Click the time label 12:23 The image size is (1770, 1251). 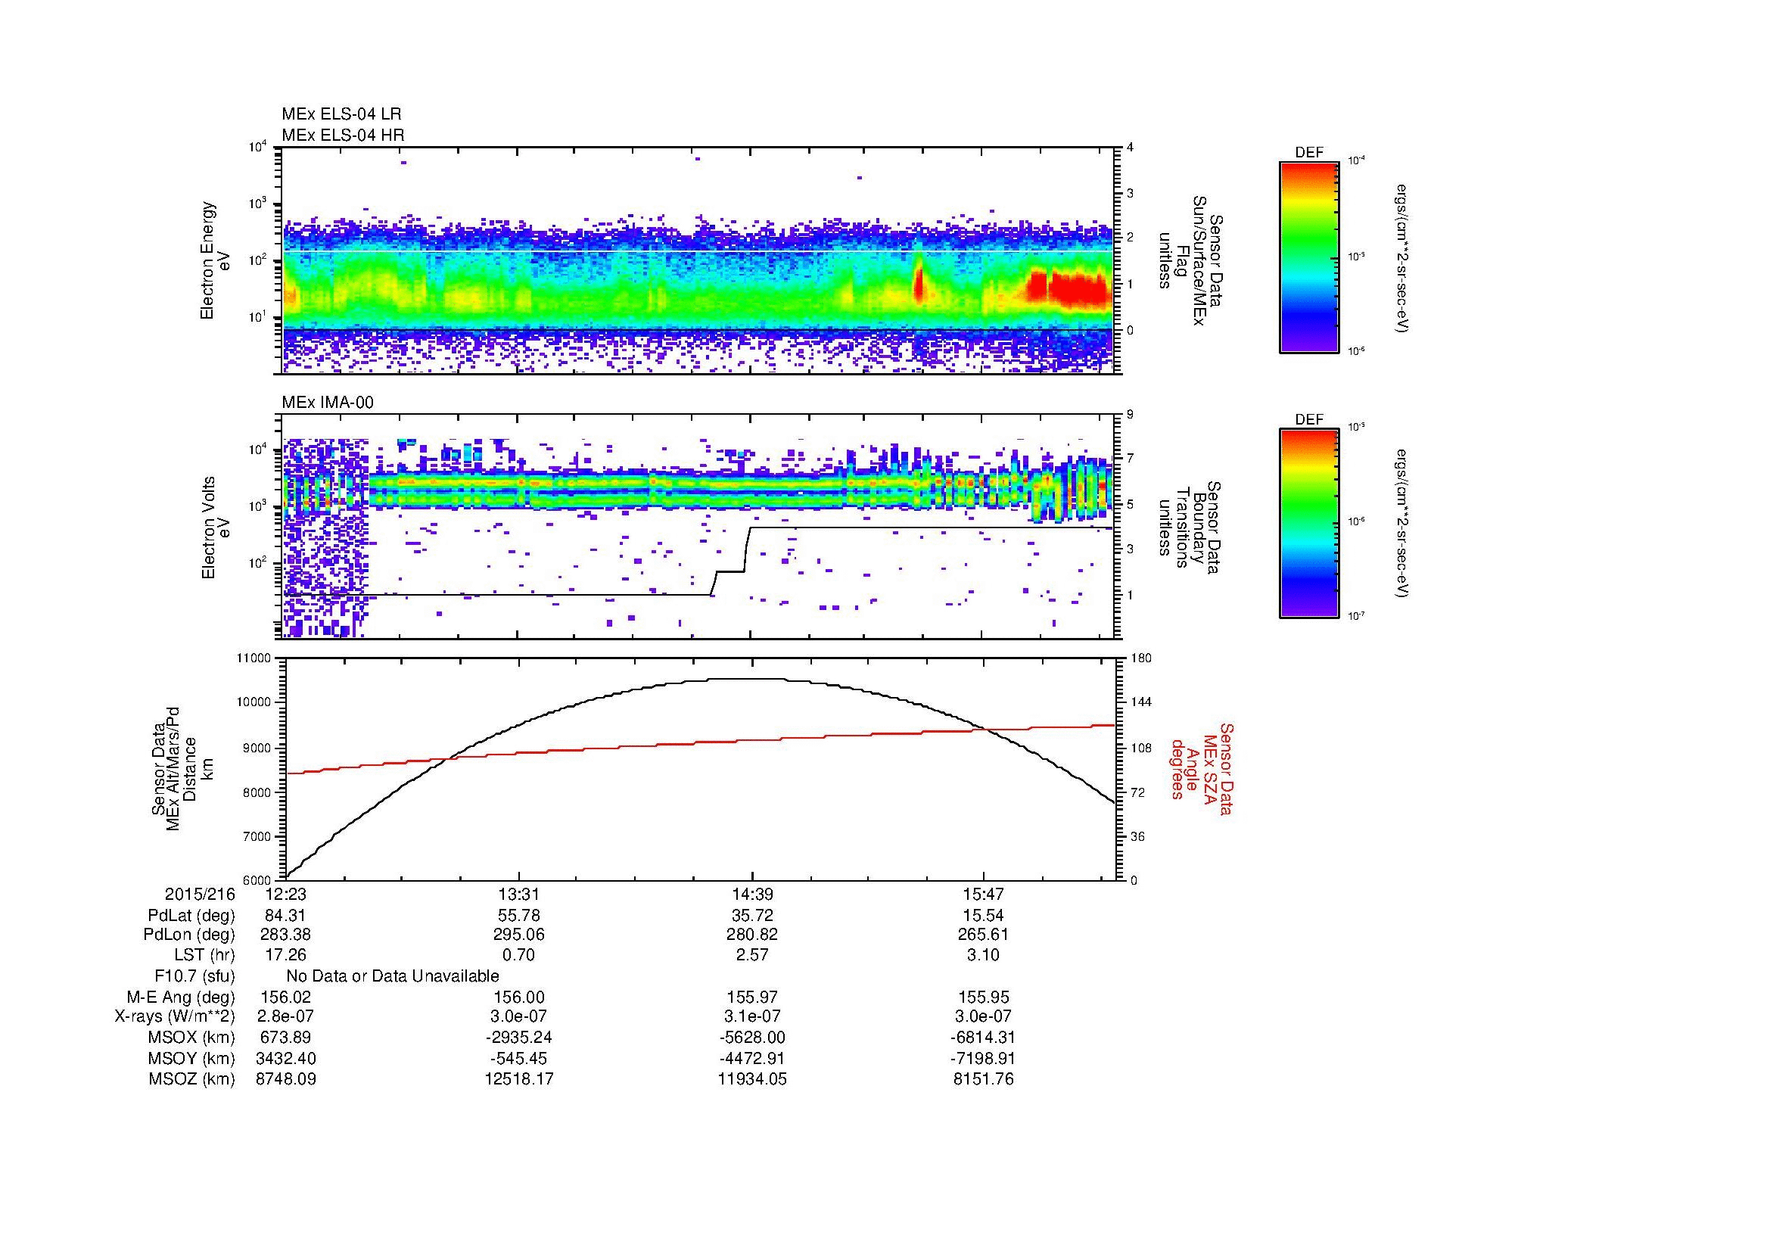coord(286,894)
